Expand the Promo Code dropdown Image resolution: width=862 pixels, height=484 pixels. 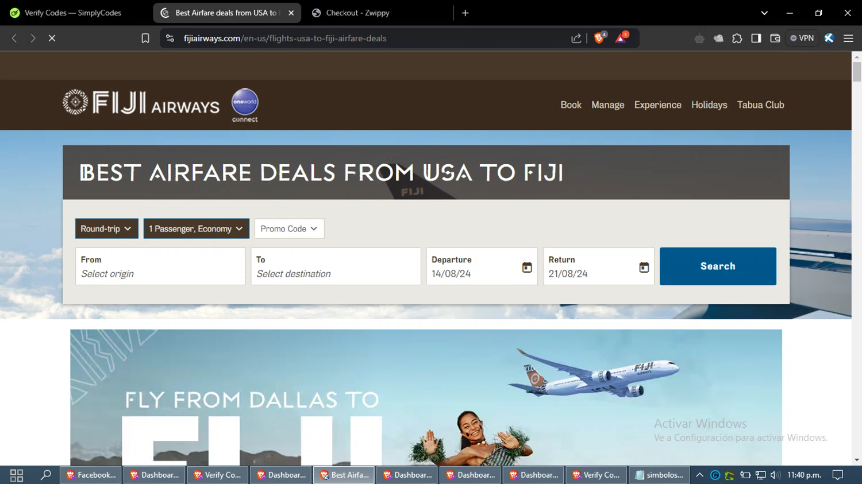coord(290,229)
